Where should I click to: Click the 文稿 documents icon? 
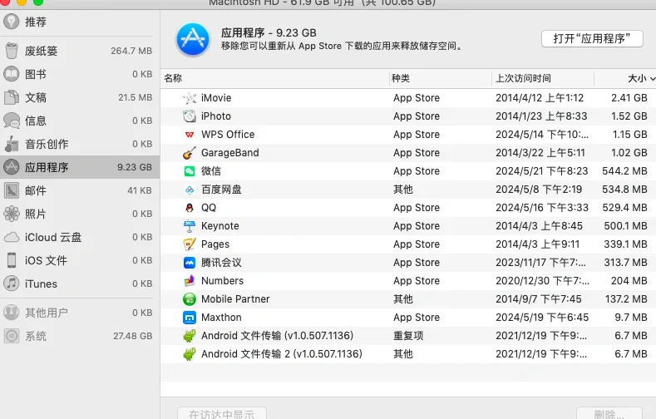click(12, 97)
